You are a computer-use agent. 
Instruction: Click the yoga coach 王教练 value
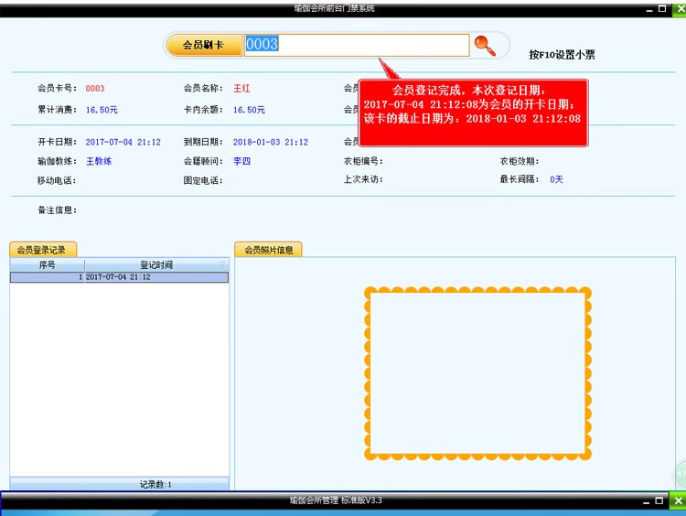pos(99,161)
